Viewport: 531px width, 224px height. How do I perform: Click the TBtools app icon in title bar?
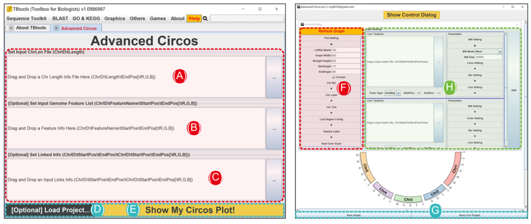point(10,8)
